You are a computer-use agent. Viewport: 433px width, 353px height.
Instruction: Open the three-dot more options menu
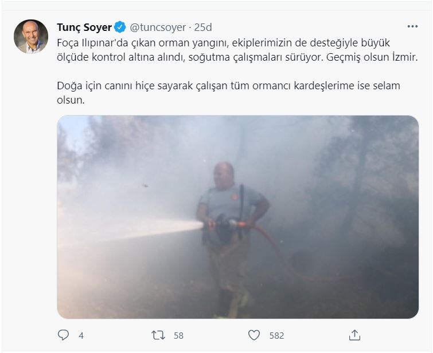click(x=412, y=26)
